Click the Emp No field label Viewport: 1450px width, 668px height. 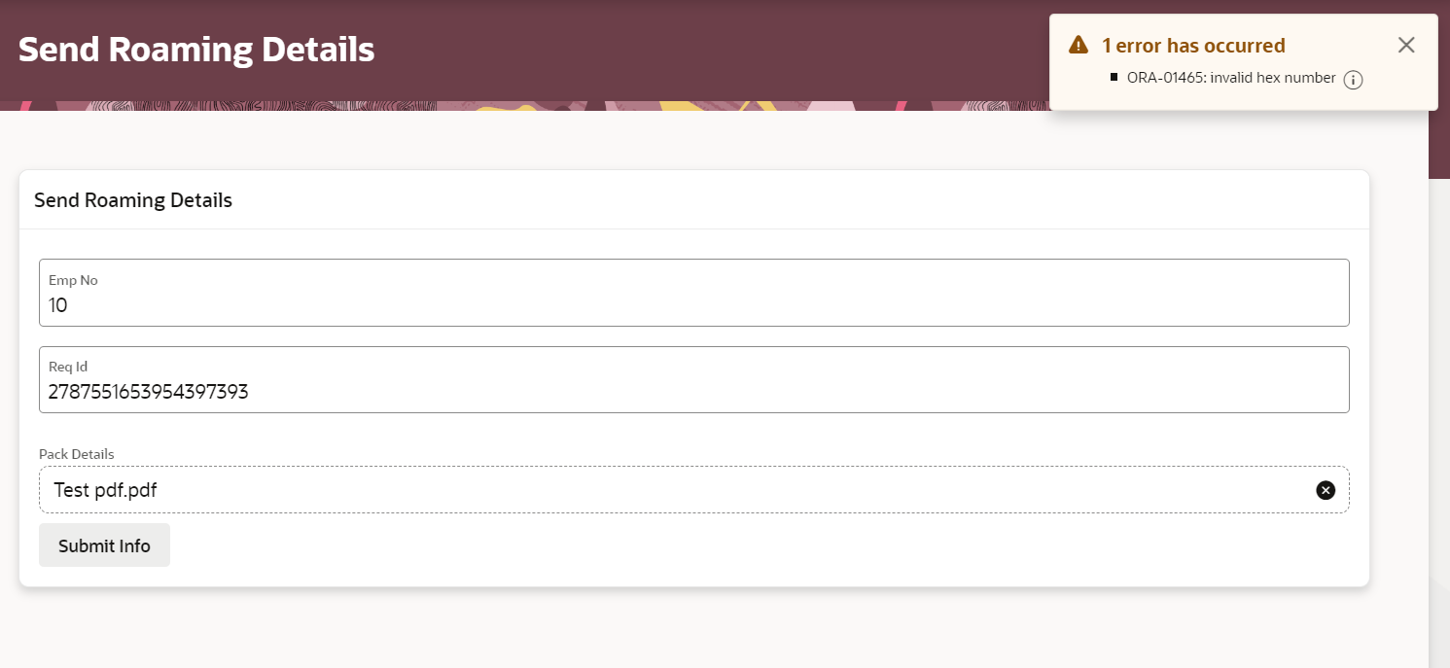click(73, 280)
